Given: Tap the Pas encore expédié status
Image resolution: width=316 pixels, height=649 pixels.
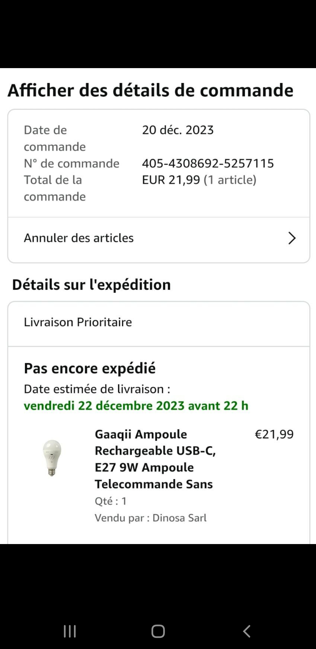Looking at the screenshot, I should click(x=90, y=368).
